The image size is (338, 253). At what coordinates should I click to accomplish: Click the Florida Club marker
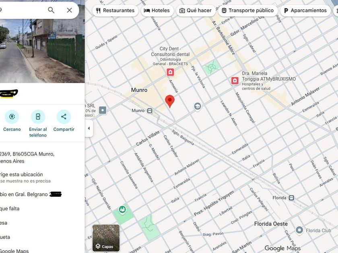[x=299, y=230]
